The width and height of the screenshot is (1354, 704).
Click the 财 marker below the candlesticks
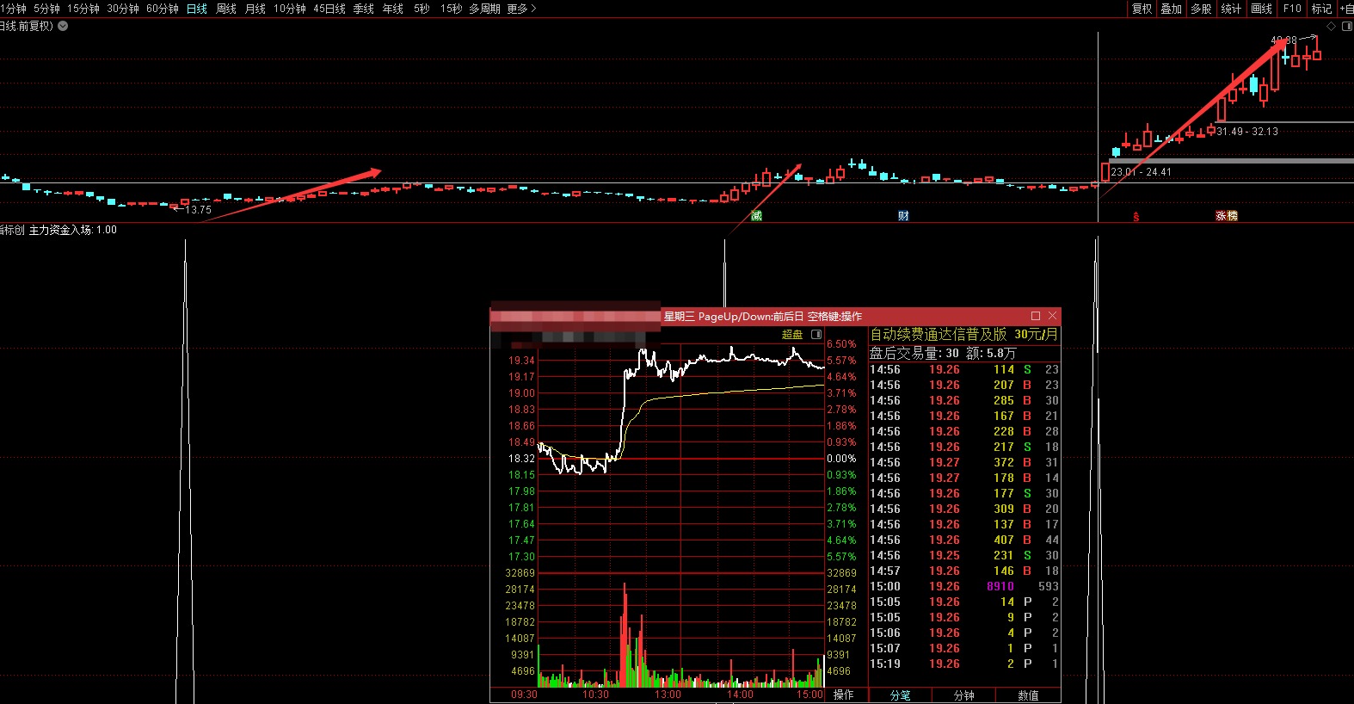(x=903, y=216)
